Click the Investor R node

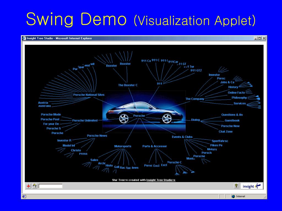[64, 140]
